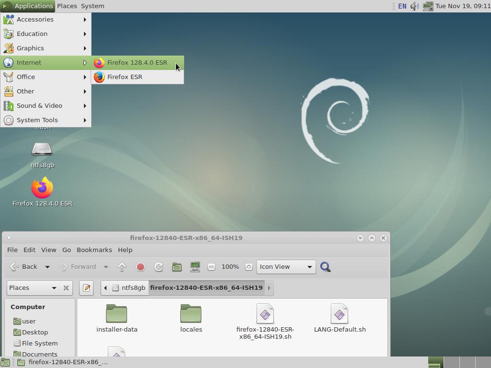Click the zoom out minus icon
The height and width of the screenshot is (368, 491).
[211, 267]
